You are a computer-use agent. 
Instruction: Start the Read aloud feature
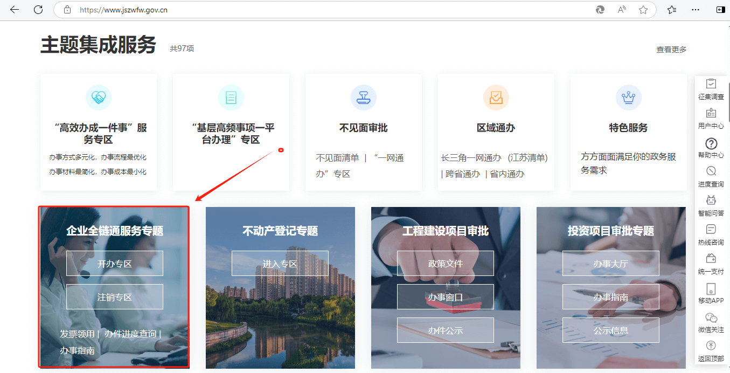coord(622,10)
